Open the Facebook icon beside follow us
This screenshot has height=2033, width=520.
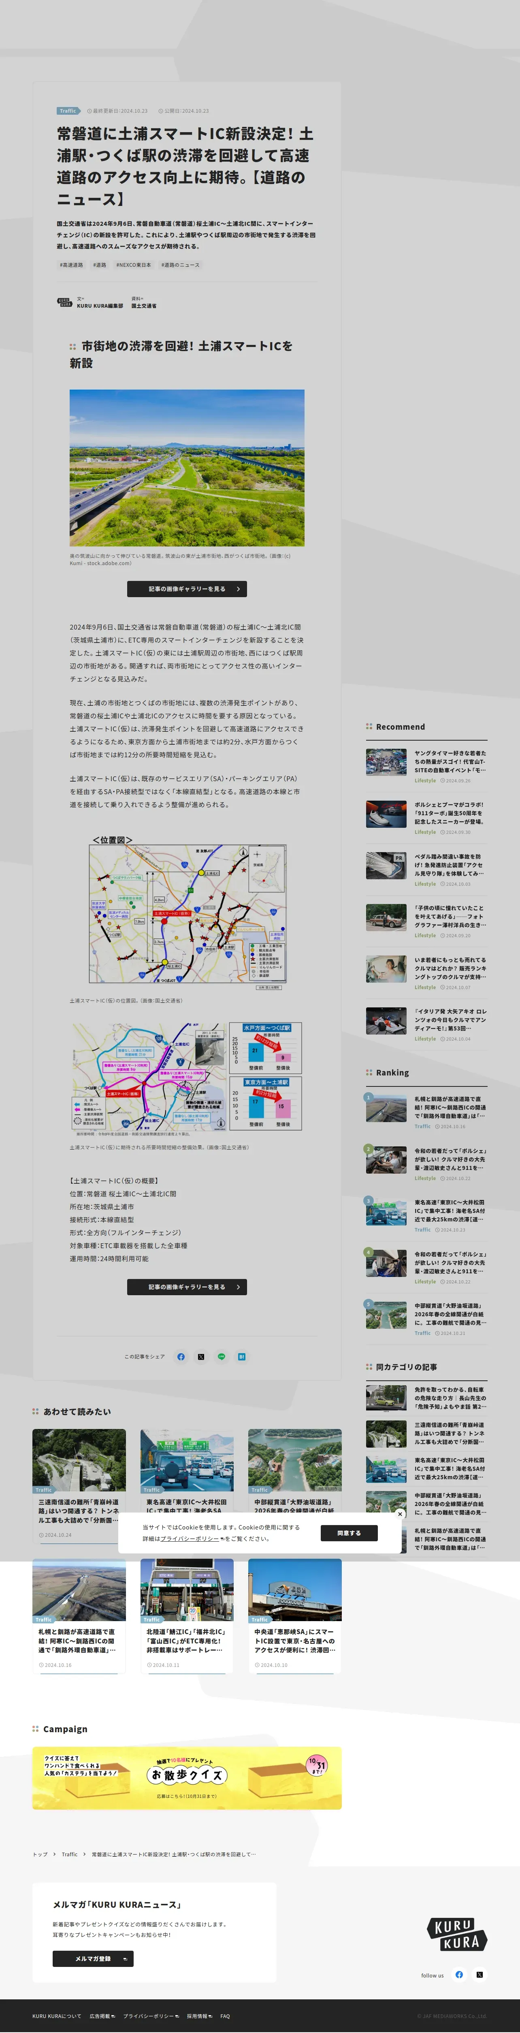click(458, 1975)
